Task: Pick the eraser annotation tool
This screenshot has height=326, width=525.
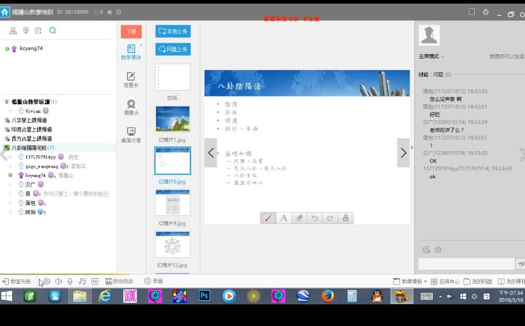Action: [299, 218]
